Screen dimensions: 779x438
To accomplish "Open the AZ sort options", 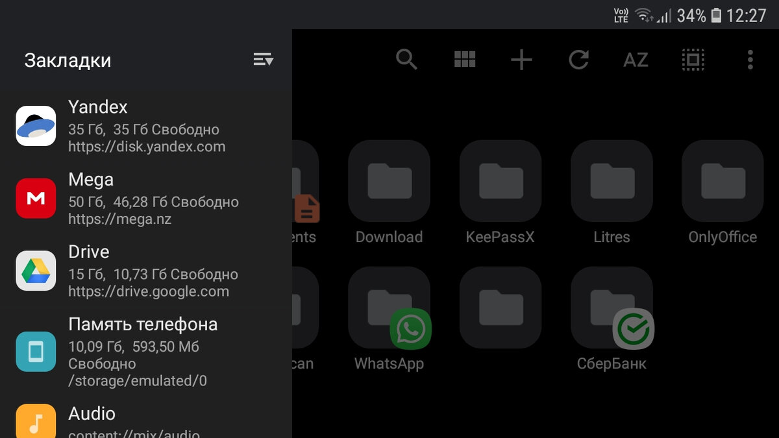I will coord(636,60).
